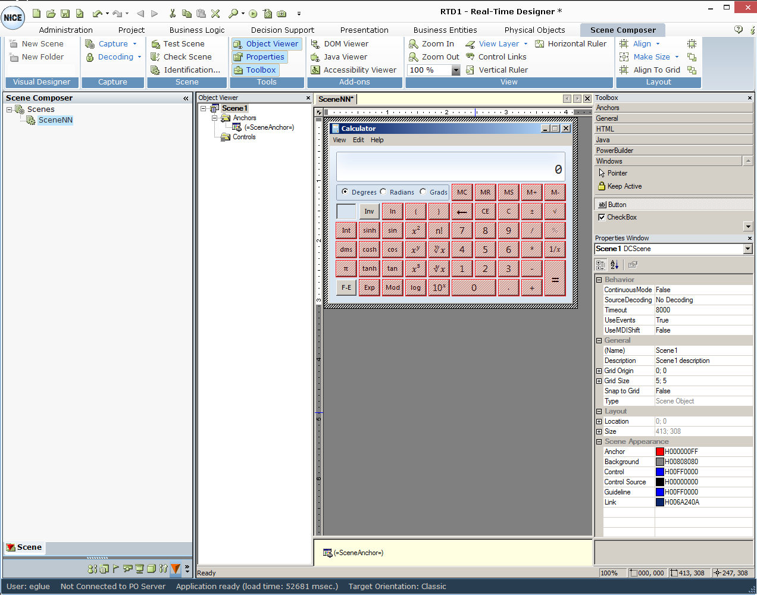The width and height of the screenshot is (757, 595).
Task: Select the Pointer tool in Toolbox
Action: click(612, 173)
